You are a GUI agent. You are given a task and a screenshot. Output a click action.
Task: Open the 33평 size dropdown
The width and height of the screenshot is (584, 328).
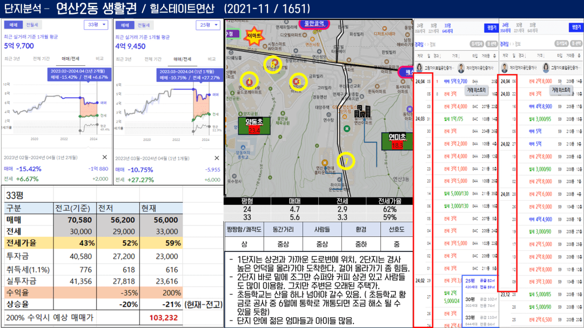[96, 24]
